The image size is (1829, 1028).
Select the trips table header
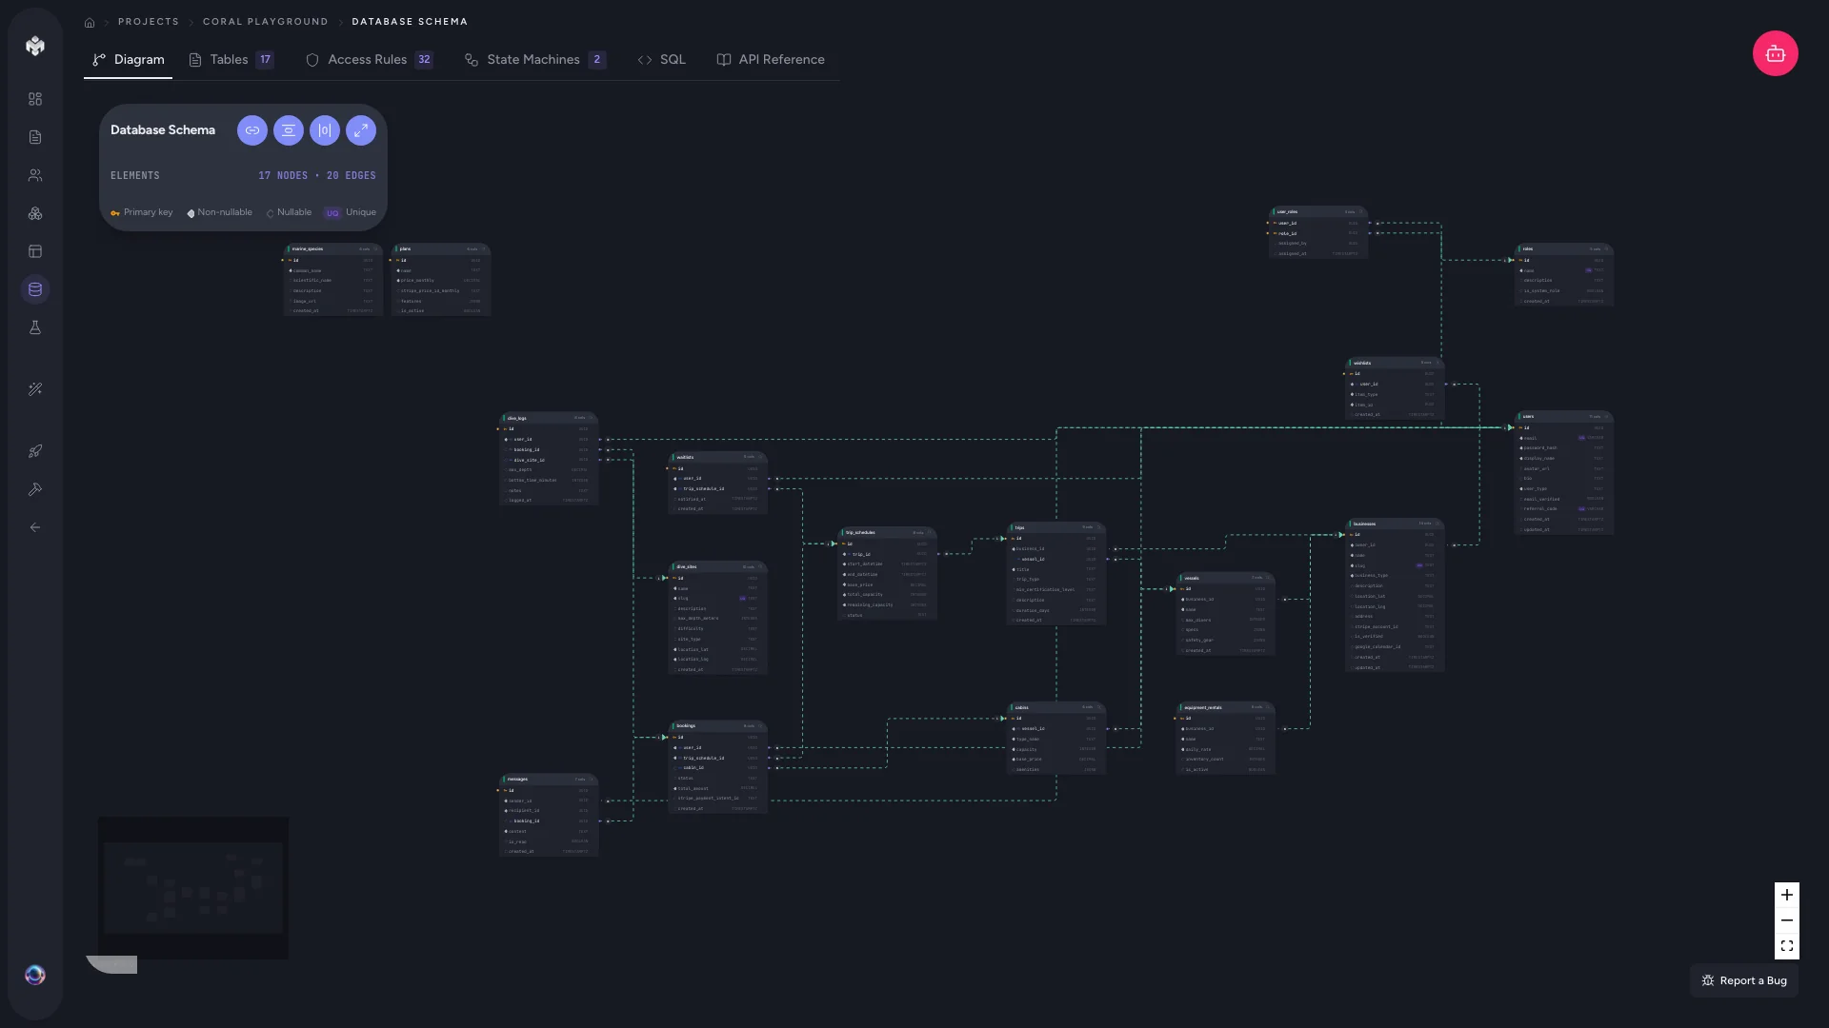1056,527
